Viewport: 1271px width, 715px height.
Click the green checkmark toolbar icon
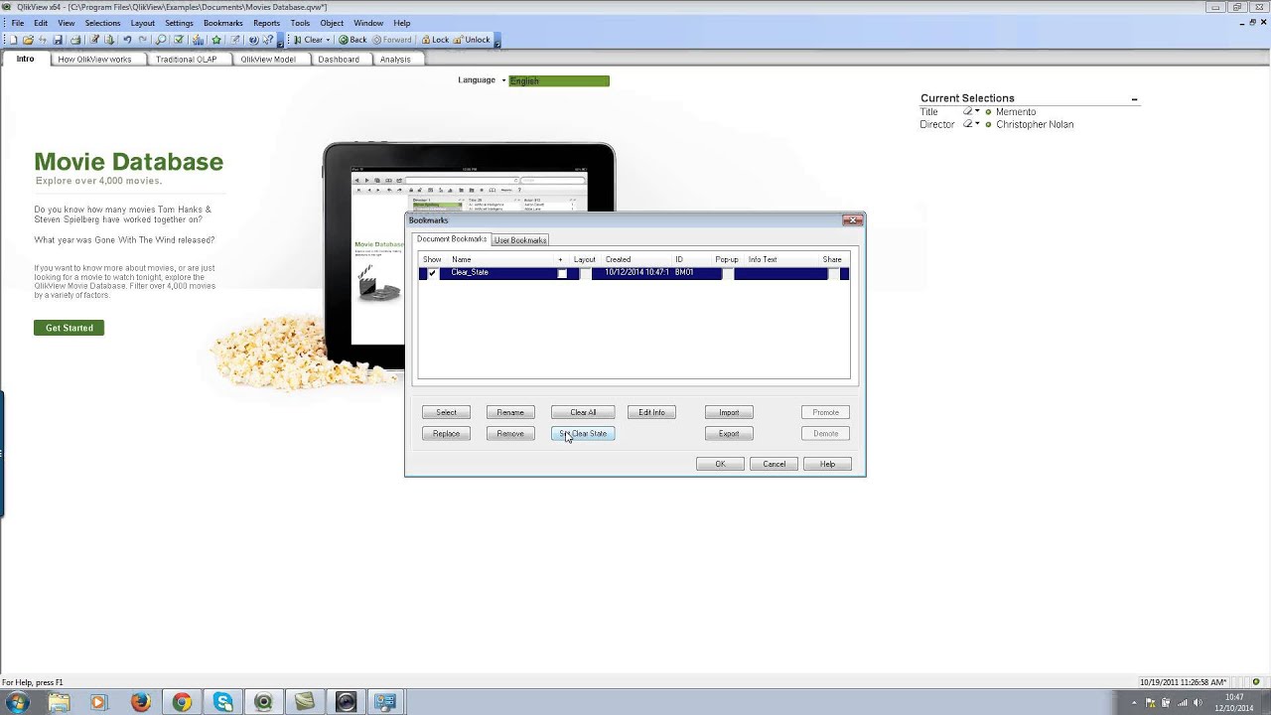179,40
